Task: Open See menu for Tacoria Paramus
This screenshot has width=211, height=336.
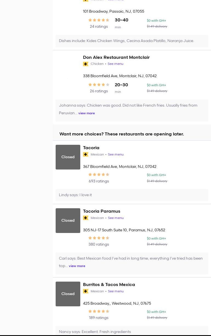Action: (x=116, y=218)
